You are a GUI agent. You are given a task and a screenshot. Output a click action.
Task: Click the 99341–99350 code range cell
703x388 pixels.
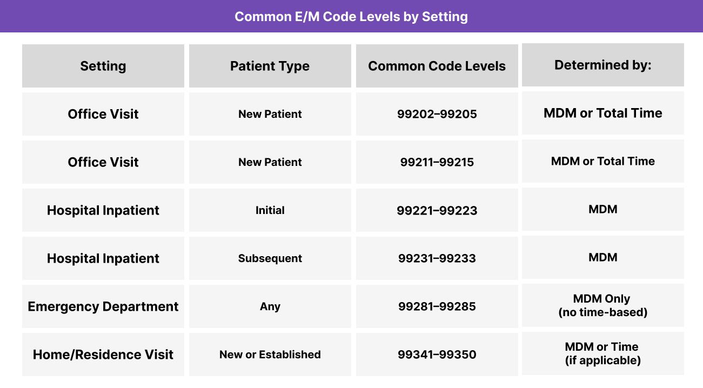click(437, 354)
